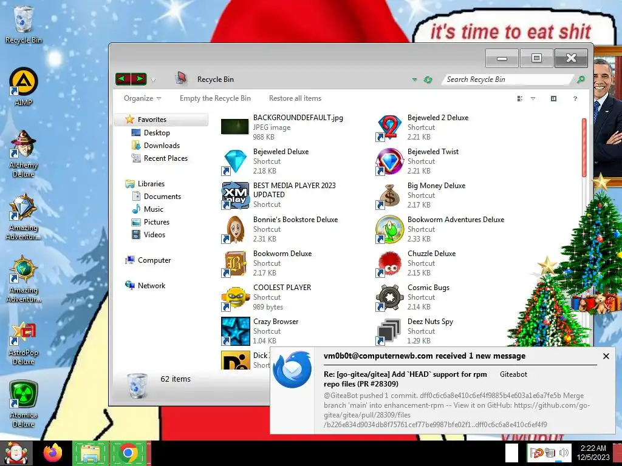Open the Pictures library
The image size is (622, 466).
click(x=156, y=222)
